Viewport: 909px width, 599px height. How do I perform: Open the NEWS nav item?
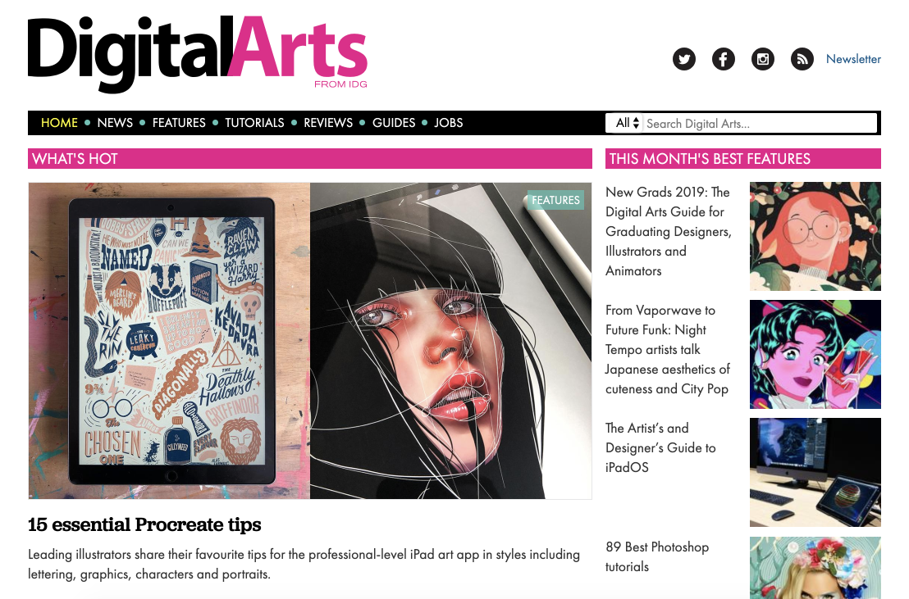click(x=115, y=123)
